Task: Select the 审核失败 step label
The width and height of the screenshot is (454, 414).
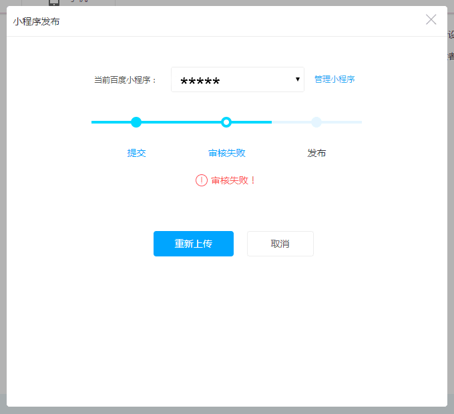Action: (227, 153)
